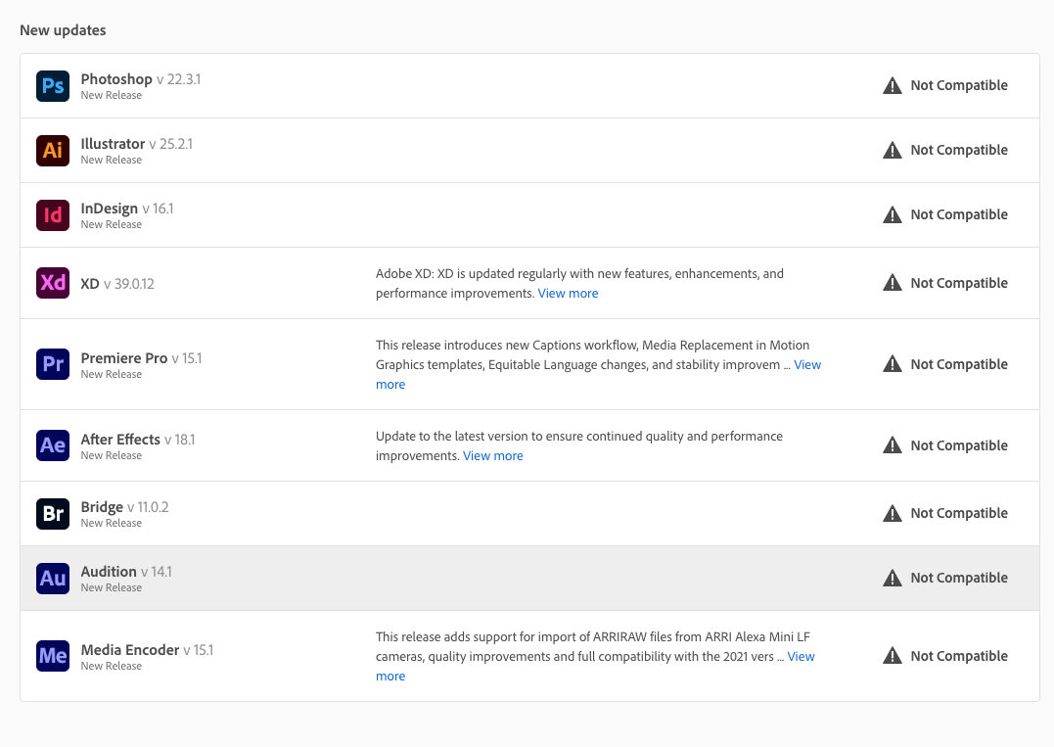This screenshot has height=747, width=1054.
Task: Click warning triangle icon in Photoshop row
Action: tap(892, 85)
